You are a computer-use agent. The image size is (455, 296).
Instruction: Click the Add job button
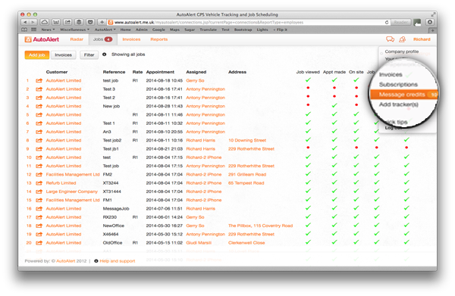click(37, 55)
